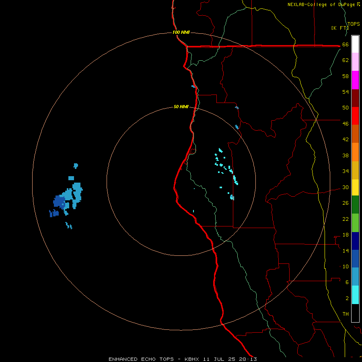Click the dark red (maroon) legend swatch
The height and width of the screenshot is (362, 362).
click(355, 98)
